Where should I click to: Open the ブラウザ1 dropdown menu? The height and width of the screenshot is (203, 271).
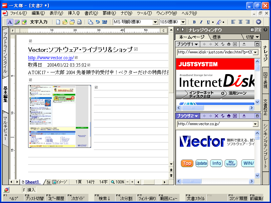[x=188, y=44]
